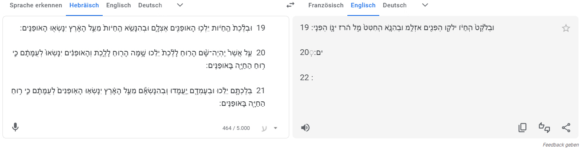Share the translation
Image resolution: width=581 pixels, height=149 pixels.
point(566,128)
